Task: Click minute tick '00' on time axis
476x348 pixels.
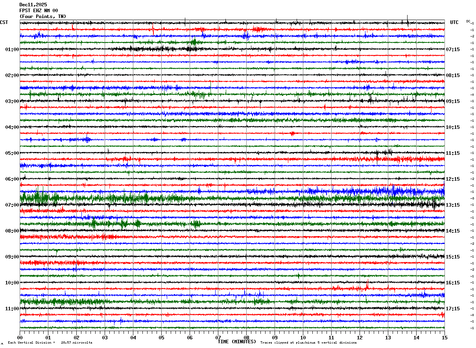Action: coord(20,337)
